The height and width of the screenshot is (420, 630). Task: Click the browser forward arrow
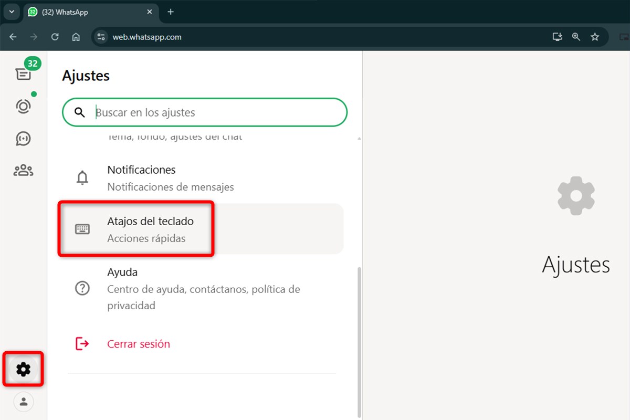pos(34,37)
